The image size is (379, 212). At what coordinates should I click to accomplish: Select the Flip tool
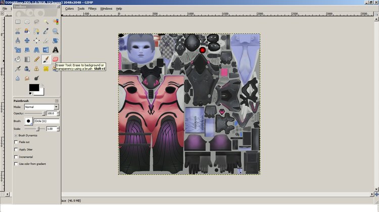(46, 50)
